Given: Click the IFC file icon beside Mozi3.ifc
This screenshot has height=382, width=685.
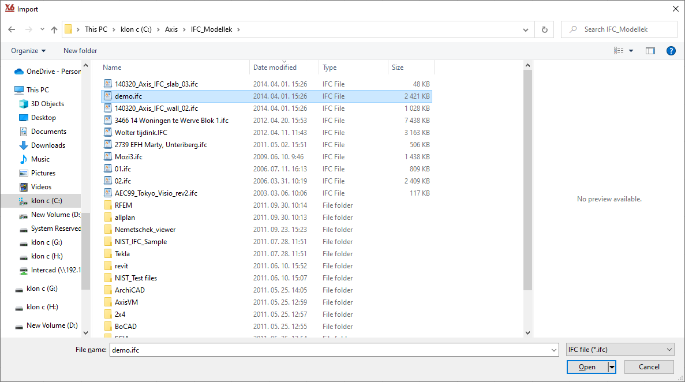Looking at the screenshot, I should [x=108, y=156].
